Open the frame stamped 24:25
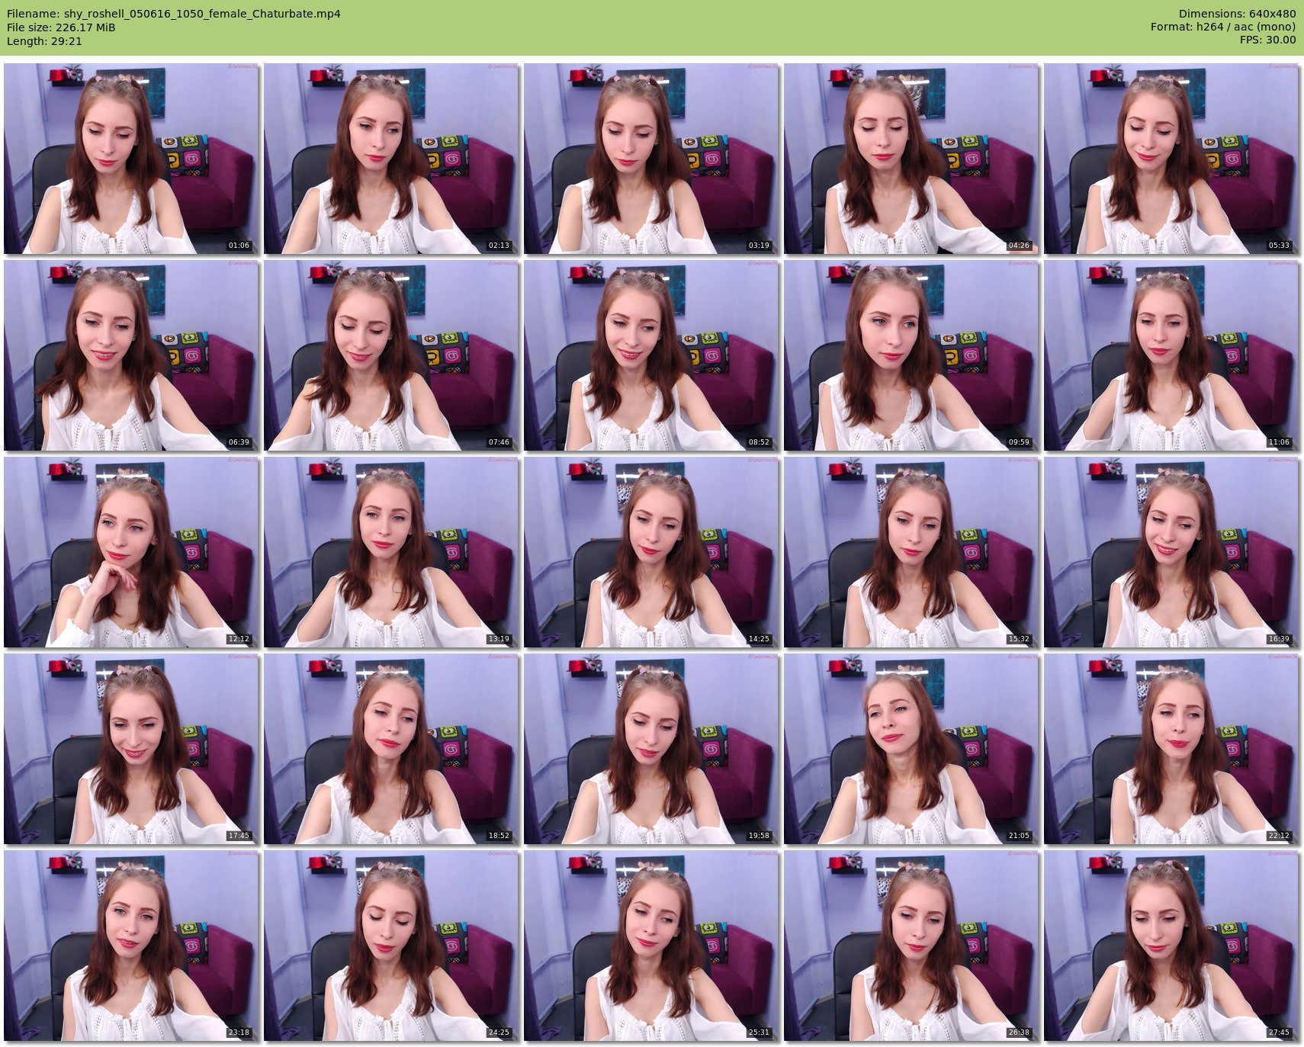Screen dimensions: 1304x1047 [x=391, y=946]
